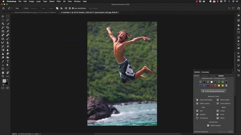
Task: Pick the bright red contrast layer swatch
Action: (215, 85)
